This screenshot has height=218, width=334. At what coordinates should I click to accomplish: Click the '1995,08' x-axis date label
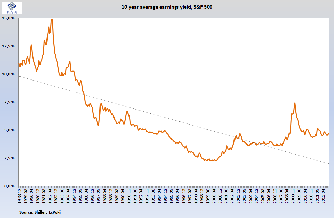click(x=172, y=196)
